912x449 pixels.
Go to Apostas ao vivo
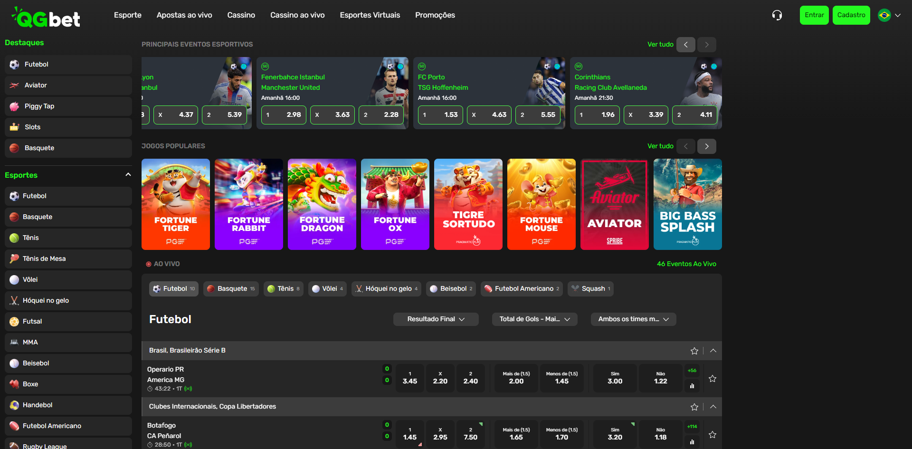pyautogui.click(x=184, y=15)
